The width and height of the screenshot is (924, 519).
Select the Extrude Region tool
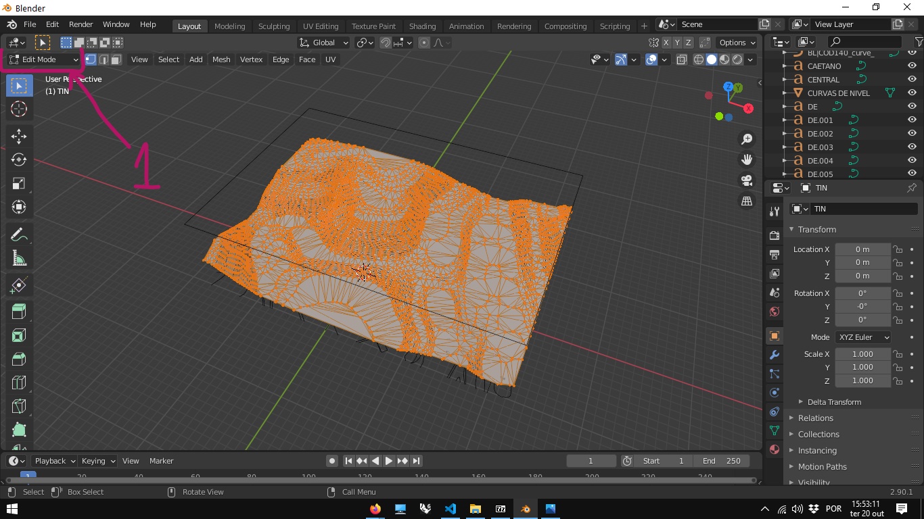pos(19,311)
